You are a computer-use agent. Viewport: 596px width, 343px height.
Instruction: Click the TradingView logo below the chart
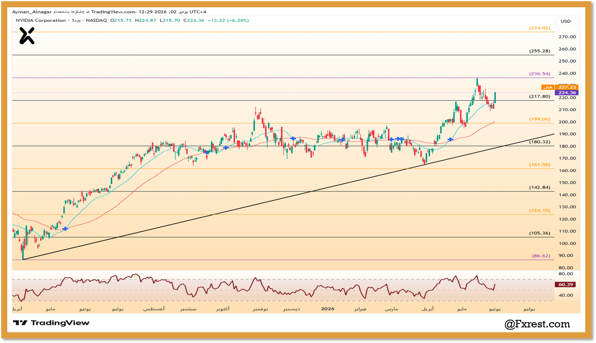51,323
